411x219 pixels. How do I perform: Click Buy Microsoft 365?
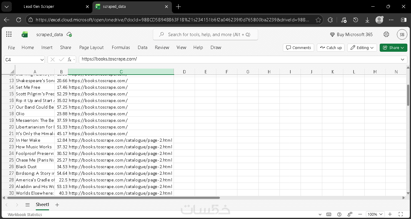click(x=351, y=35)
